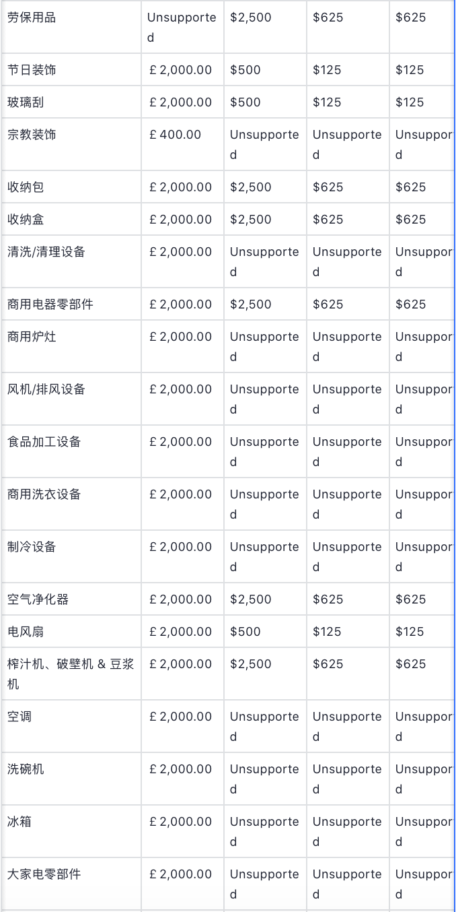
Task: Select the 电风扇 row label
Action: pos(26,632)
